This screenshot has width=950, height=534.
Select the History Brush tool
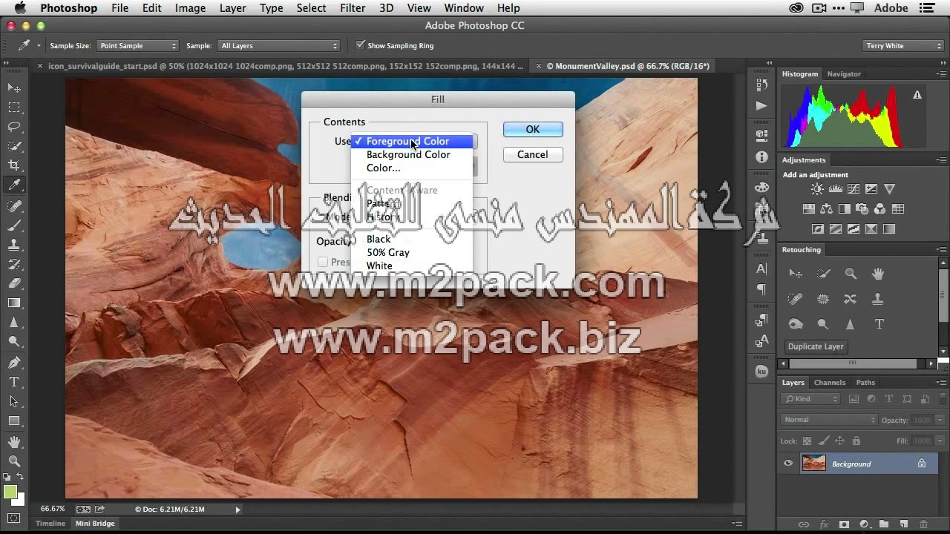14,264
